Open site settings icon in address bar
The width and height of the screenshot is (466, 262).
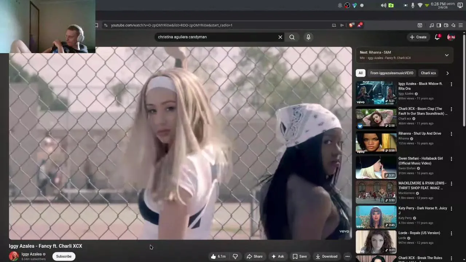point(106,25)
